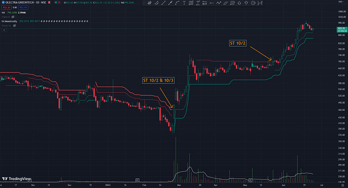
Task: Open the INR currency dropdown on the price axis
Action: coord(341,2)
